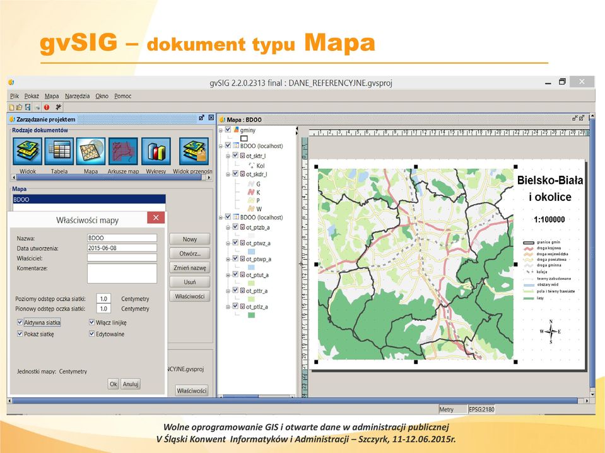Collapse the ot_ptlz_a tree node
The image size is (605, 453).
(x=228, y=307)
